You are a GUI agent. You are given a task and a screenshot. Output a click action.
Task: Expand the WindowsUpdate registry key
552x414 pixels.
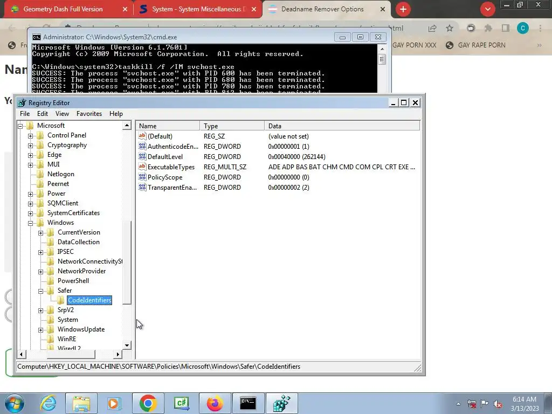(41, 330)
